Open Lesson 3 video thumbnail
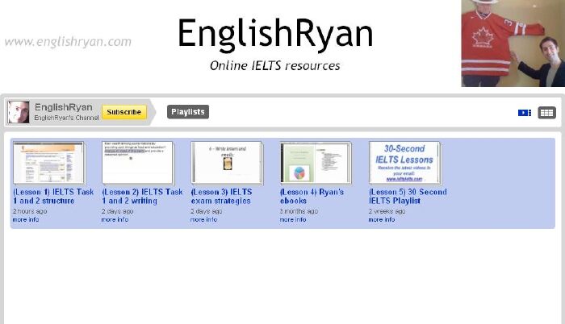The image size is (565, 324). coord(227,163)
